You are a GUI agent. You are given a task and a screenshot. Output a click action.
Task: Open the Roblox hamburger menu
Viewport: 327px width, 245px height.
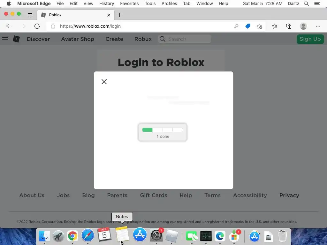[5, 38]
